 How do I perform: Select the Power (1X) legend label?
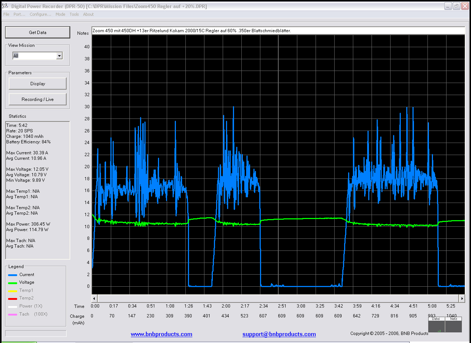coord(31,306)
